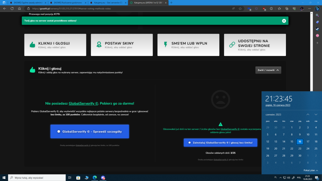Expand the Pokaż plan agenda panel

click(311, 170)
